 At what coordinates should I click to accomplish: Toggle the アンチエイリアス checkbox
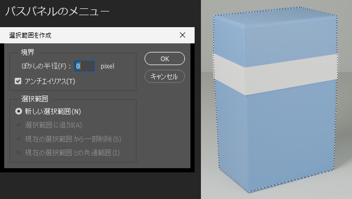tap(18, 81)
